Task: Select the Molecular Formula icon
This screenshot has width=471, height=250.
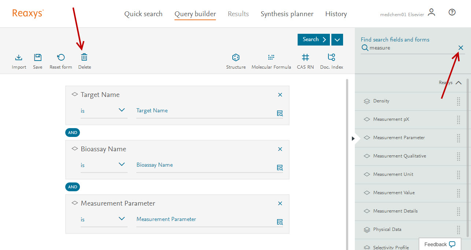Action: click(271, 58)
